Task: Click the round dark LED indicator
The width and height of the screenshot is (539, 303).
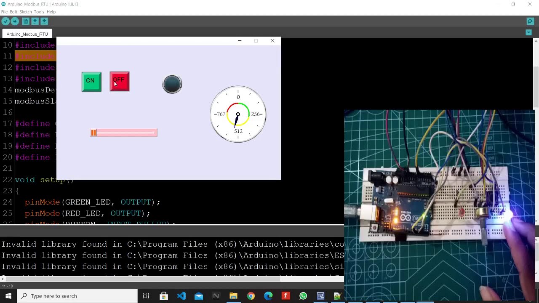Action: click(172, 84)
